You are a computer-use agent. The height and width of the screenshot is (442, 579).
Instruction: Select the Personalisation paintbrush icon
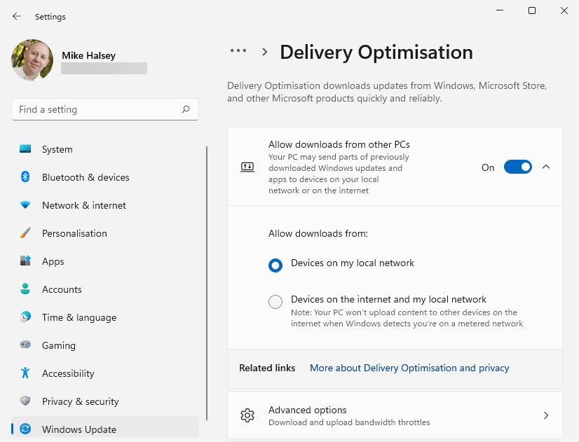point(25,233)
